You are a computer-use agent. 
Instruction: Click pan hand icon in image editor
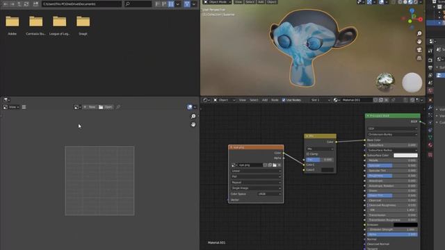coord(193,124)
